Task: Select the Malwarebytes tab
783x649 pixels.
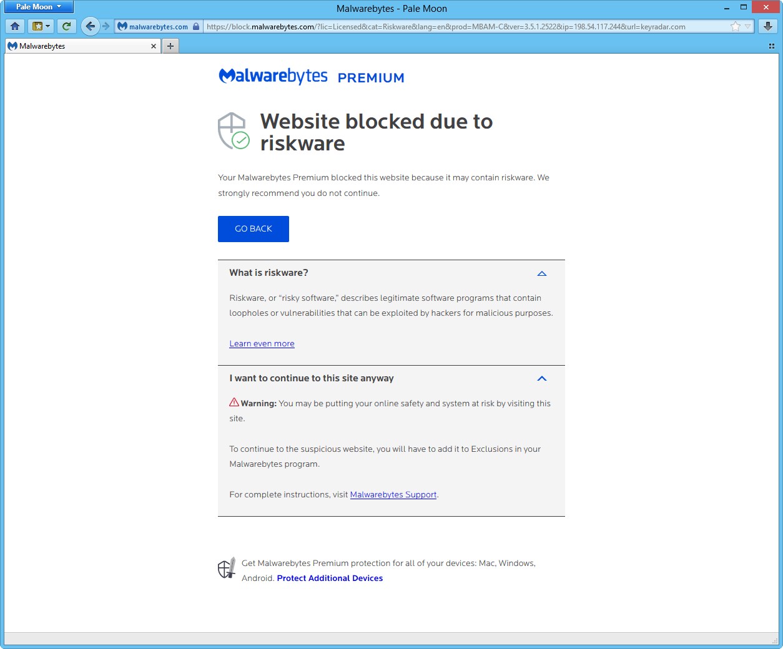Action: [x=82, y=46]
